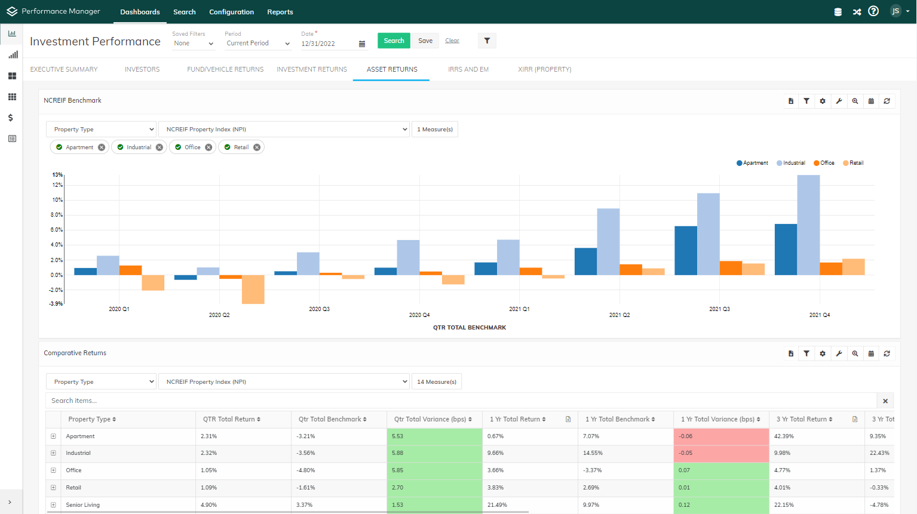Toggle the Industrial chip checkmark
Image resolution: width=917 pixels, height=514 pixels.
(120, 147)
